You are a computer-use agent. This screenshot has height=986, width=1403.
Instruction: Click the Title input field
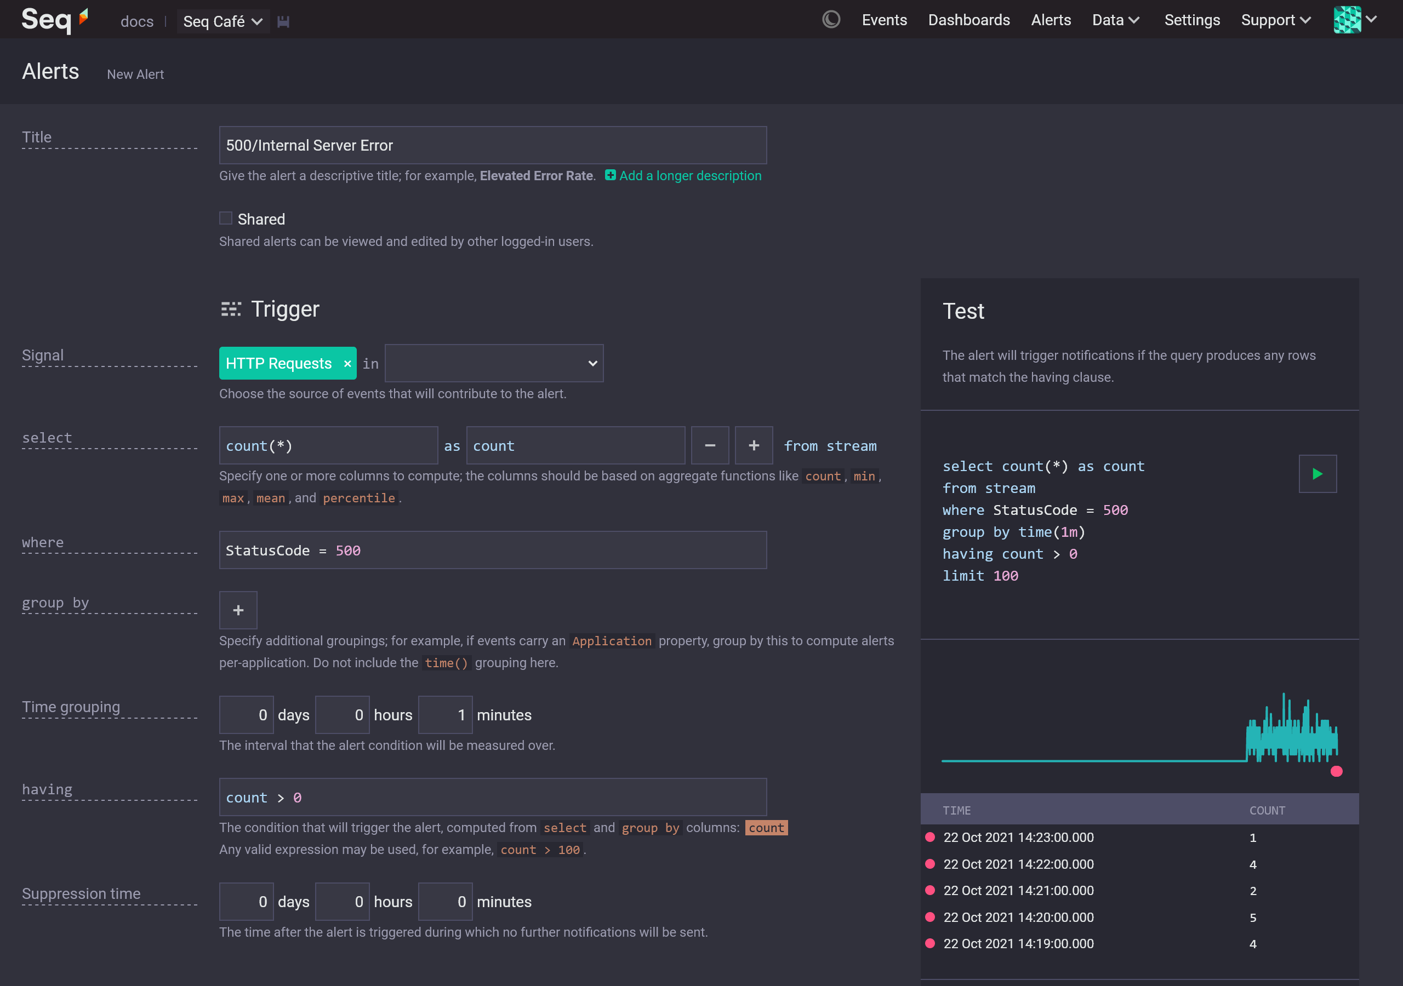(493, 145)
